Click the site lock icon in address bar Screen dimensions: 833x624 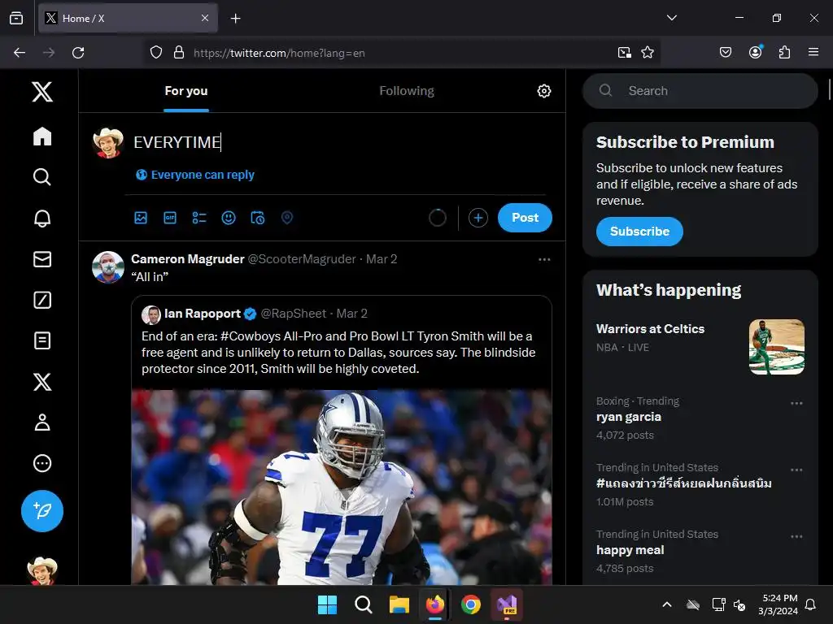coord(179,53)
